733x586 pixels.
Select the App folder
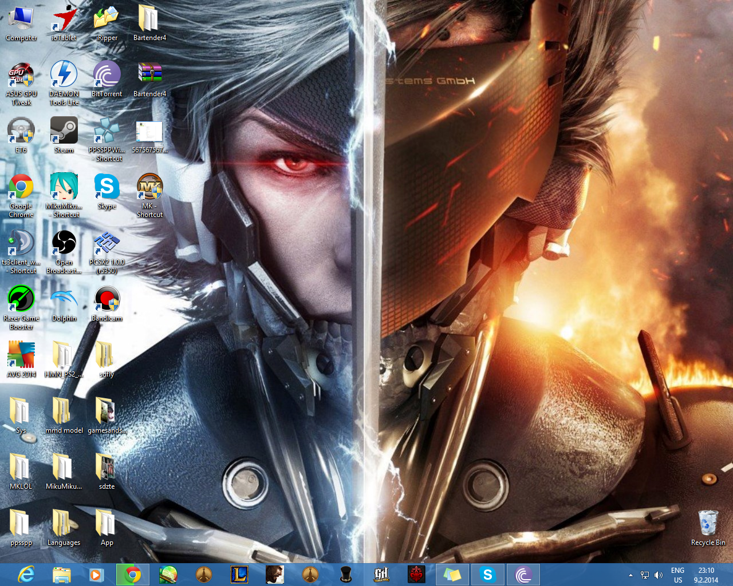[107, 528]
